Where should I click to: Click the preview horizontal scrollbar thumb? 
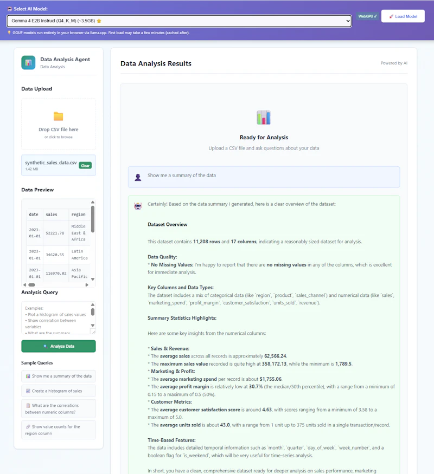31,285
